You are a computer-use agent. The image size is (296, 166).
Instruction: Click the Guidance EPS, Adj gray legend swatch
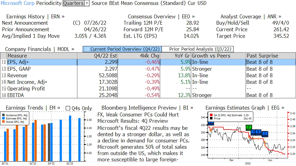[3, 115]
